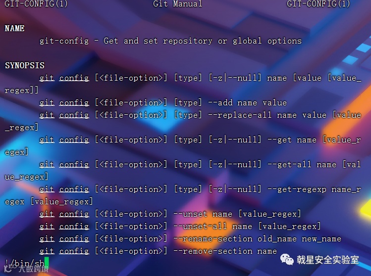Click the --add option text
This screenshot has width=371, height=276.
click(x=220, y=103)
